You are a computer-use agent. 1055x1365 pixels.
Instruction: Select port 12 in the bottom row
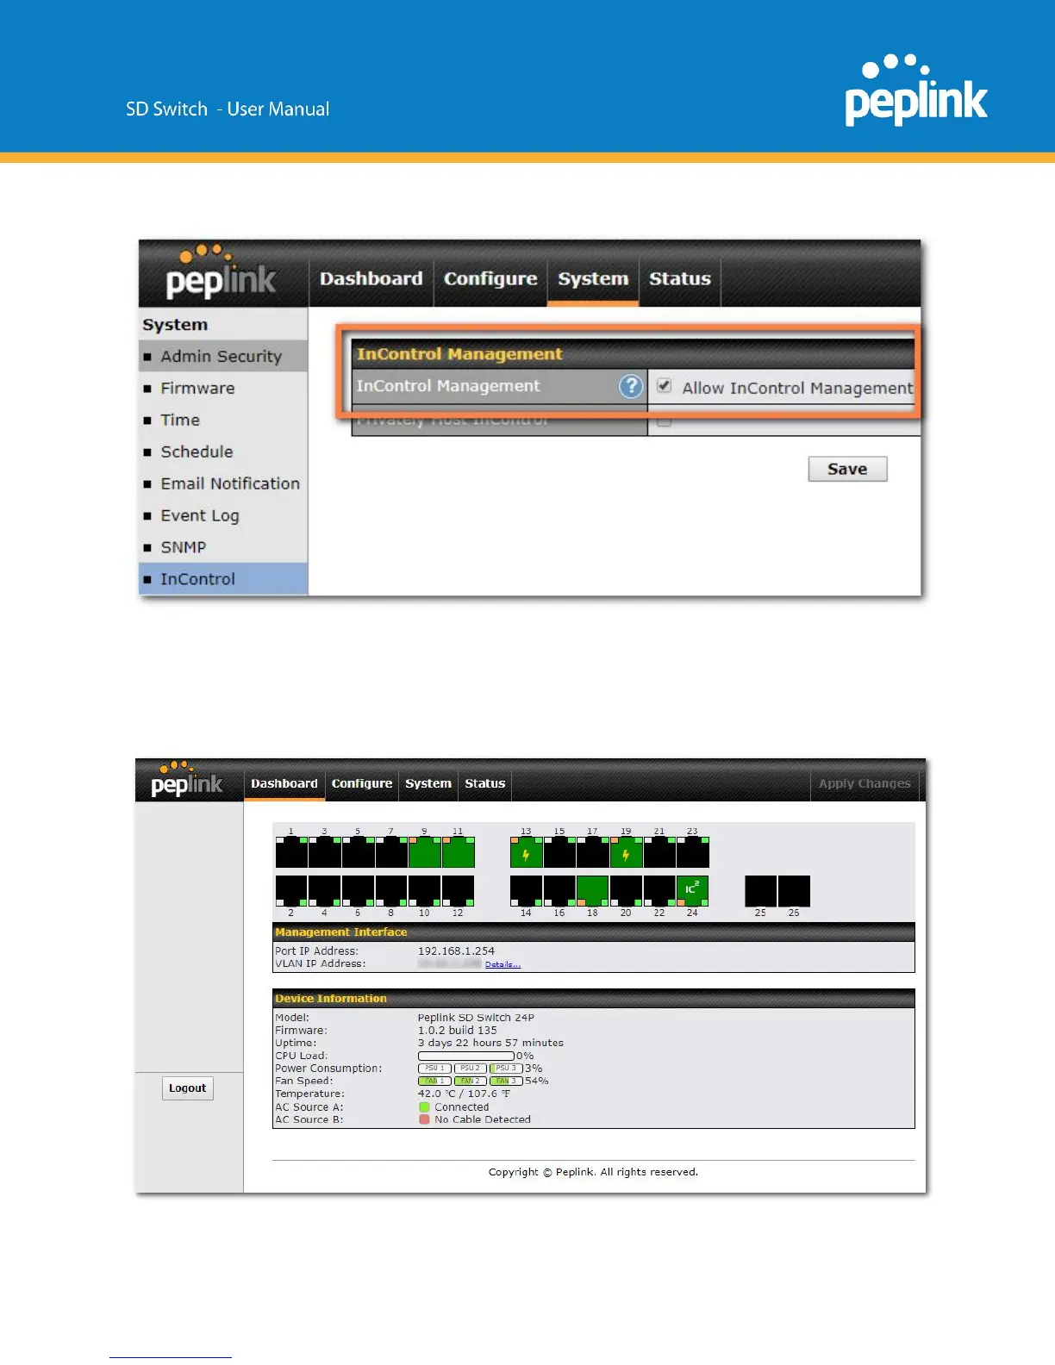coord(458,891)
